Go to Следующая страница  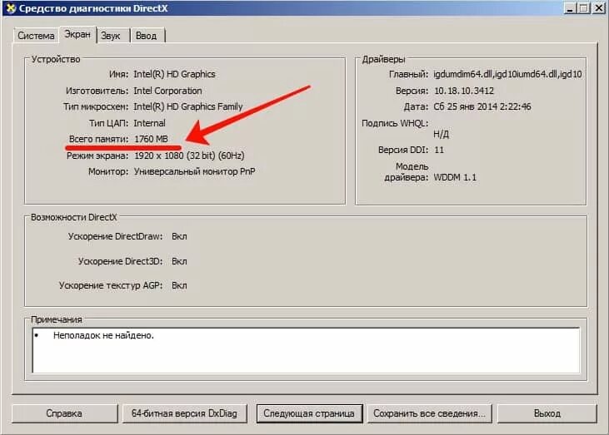[309, 413]
